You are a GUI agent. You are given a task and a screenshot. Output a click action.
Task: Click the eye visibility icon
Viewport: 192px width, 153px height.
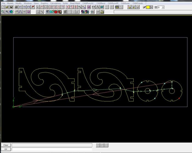(x=47, y=12)
